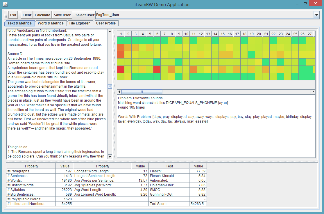The width and height of the screenshot is (324, 214).
Task: Click the '# Polysyllabic Words:' row
Action: click(31, 199)
